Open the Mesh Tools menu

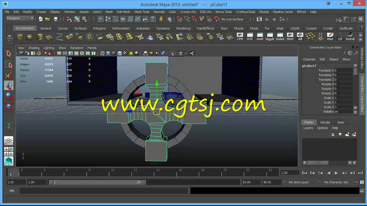click(142, 12)
